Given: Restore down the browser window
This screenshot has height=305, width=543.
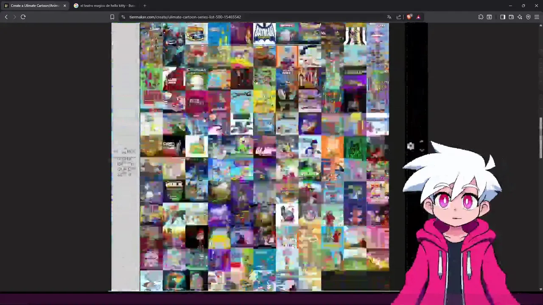Looking at the screenshot, I should (x=523, y=6).
